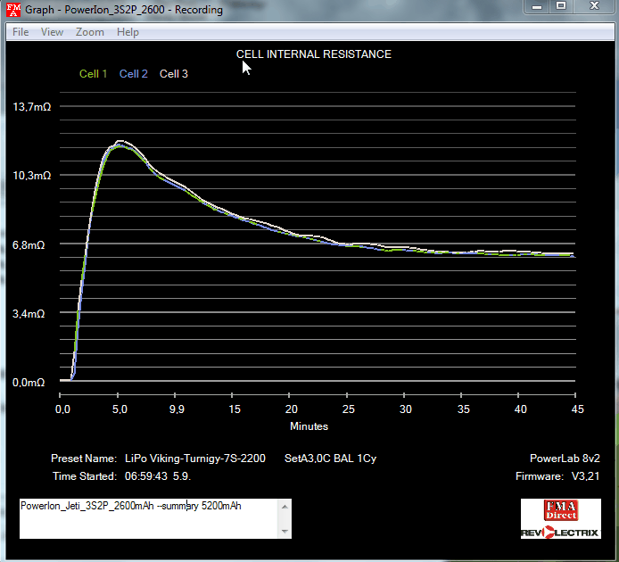Minimize the Graph window

[534, 6]
